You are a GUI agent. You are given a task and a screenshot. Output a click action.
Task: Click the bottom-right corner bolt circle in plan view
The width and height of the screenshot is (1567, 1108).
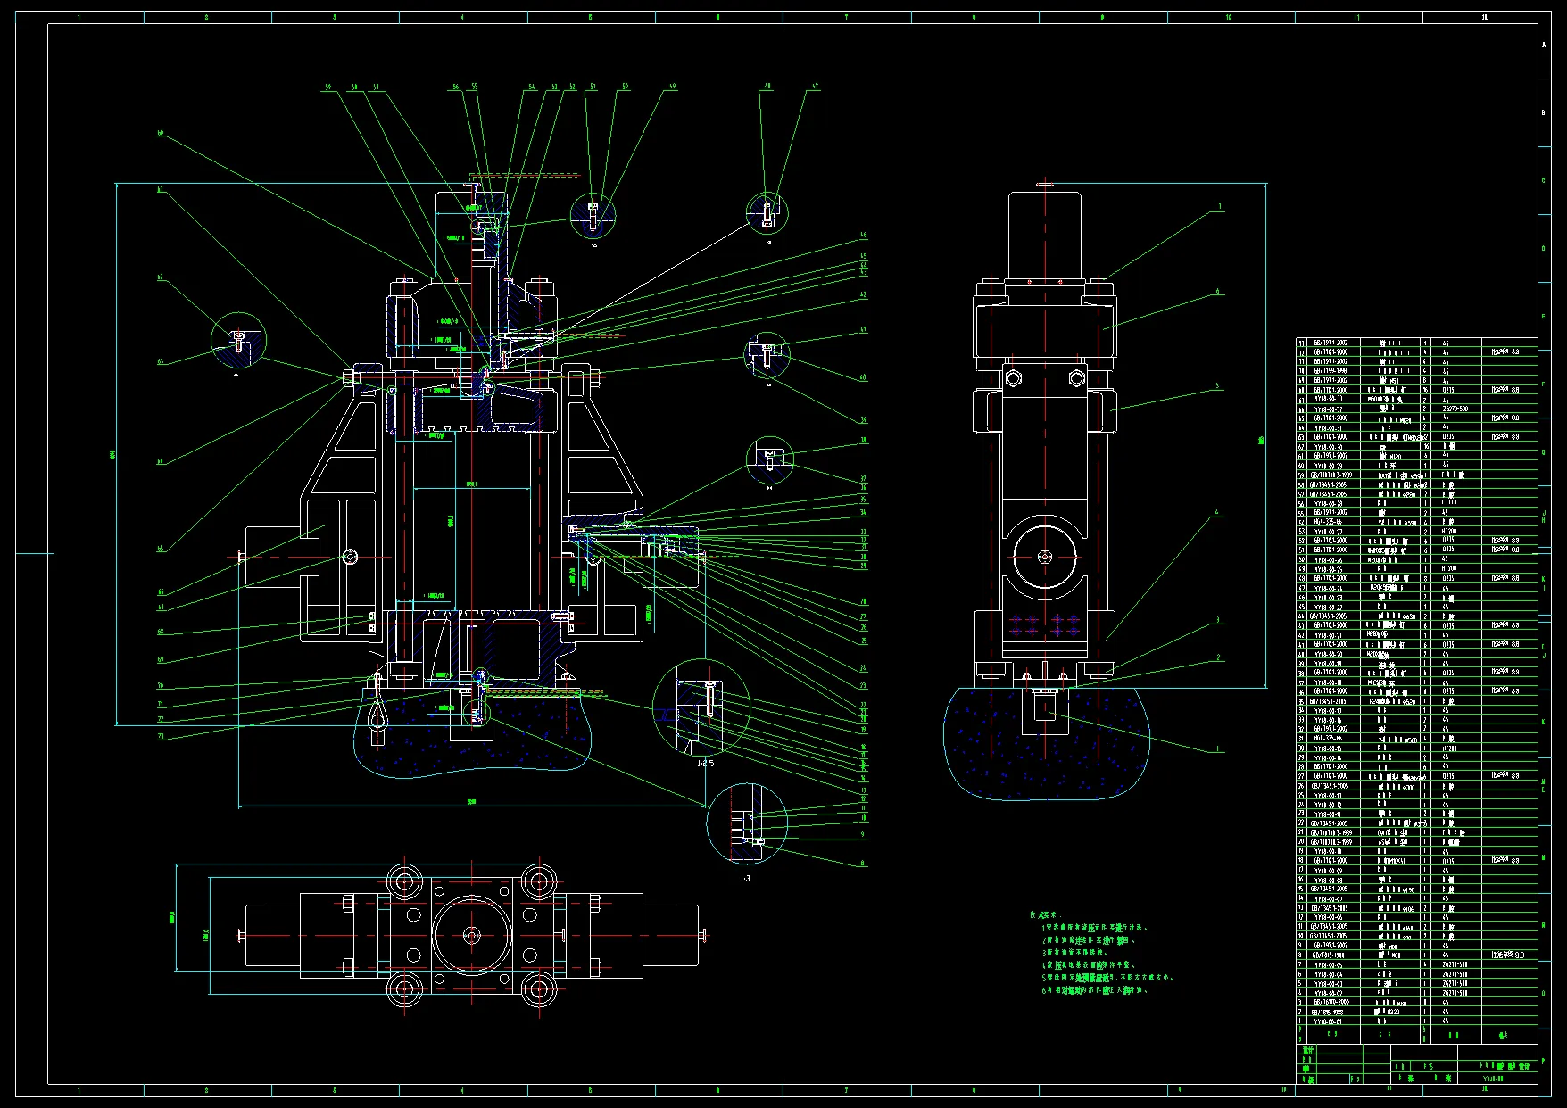(539, 989)
